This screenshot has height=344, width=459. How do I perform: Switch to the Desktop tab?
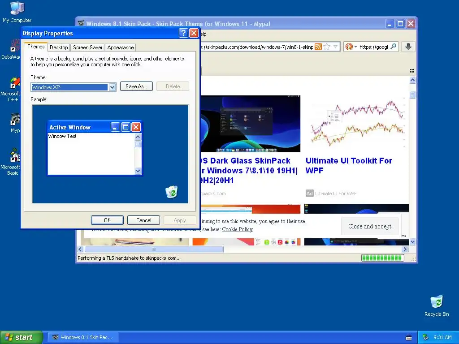59,47
